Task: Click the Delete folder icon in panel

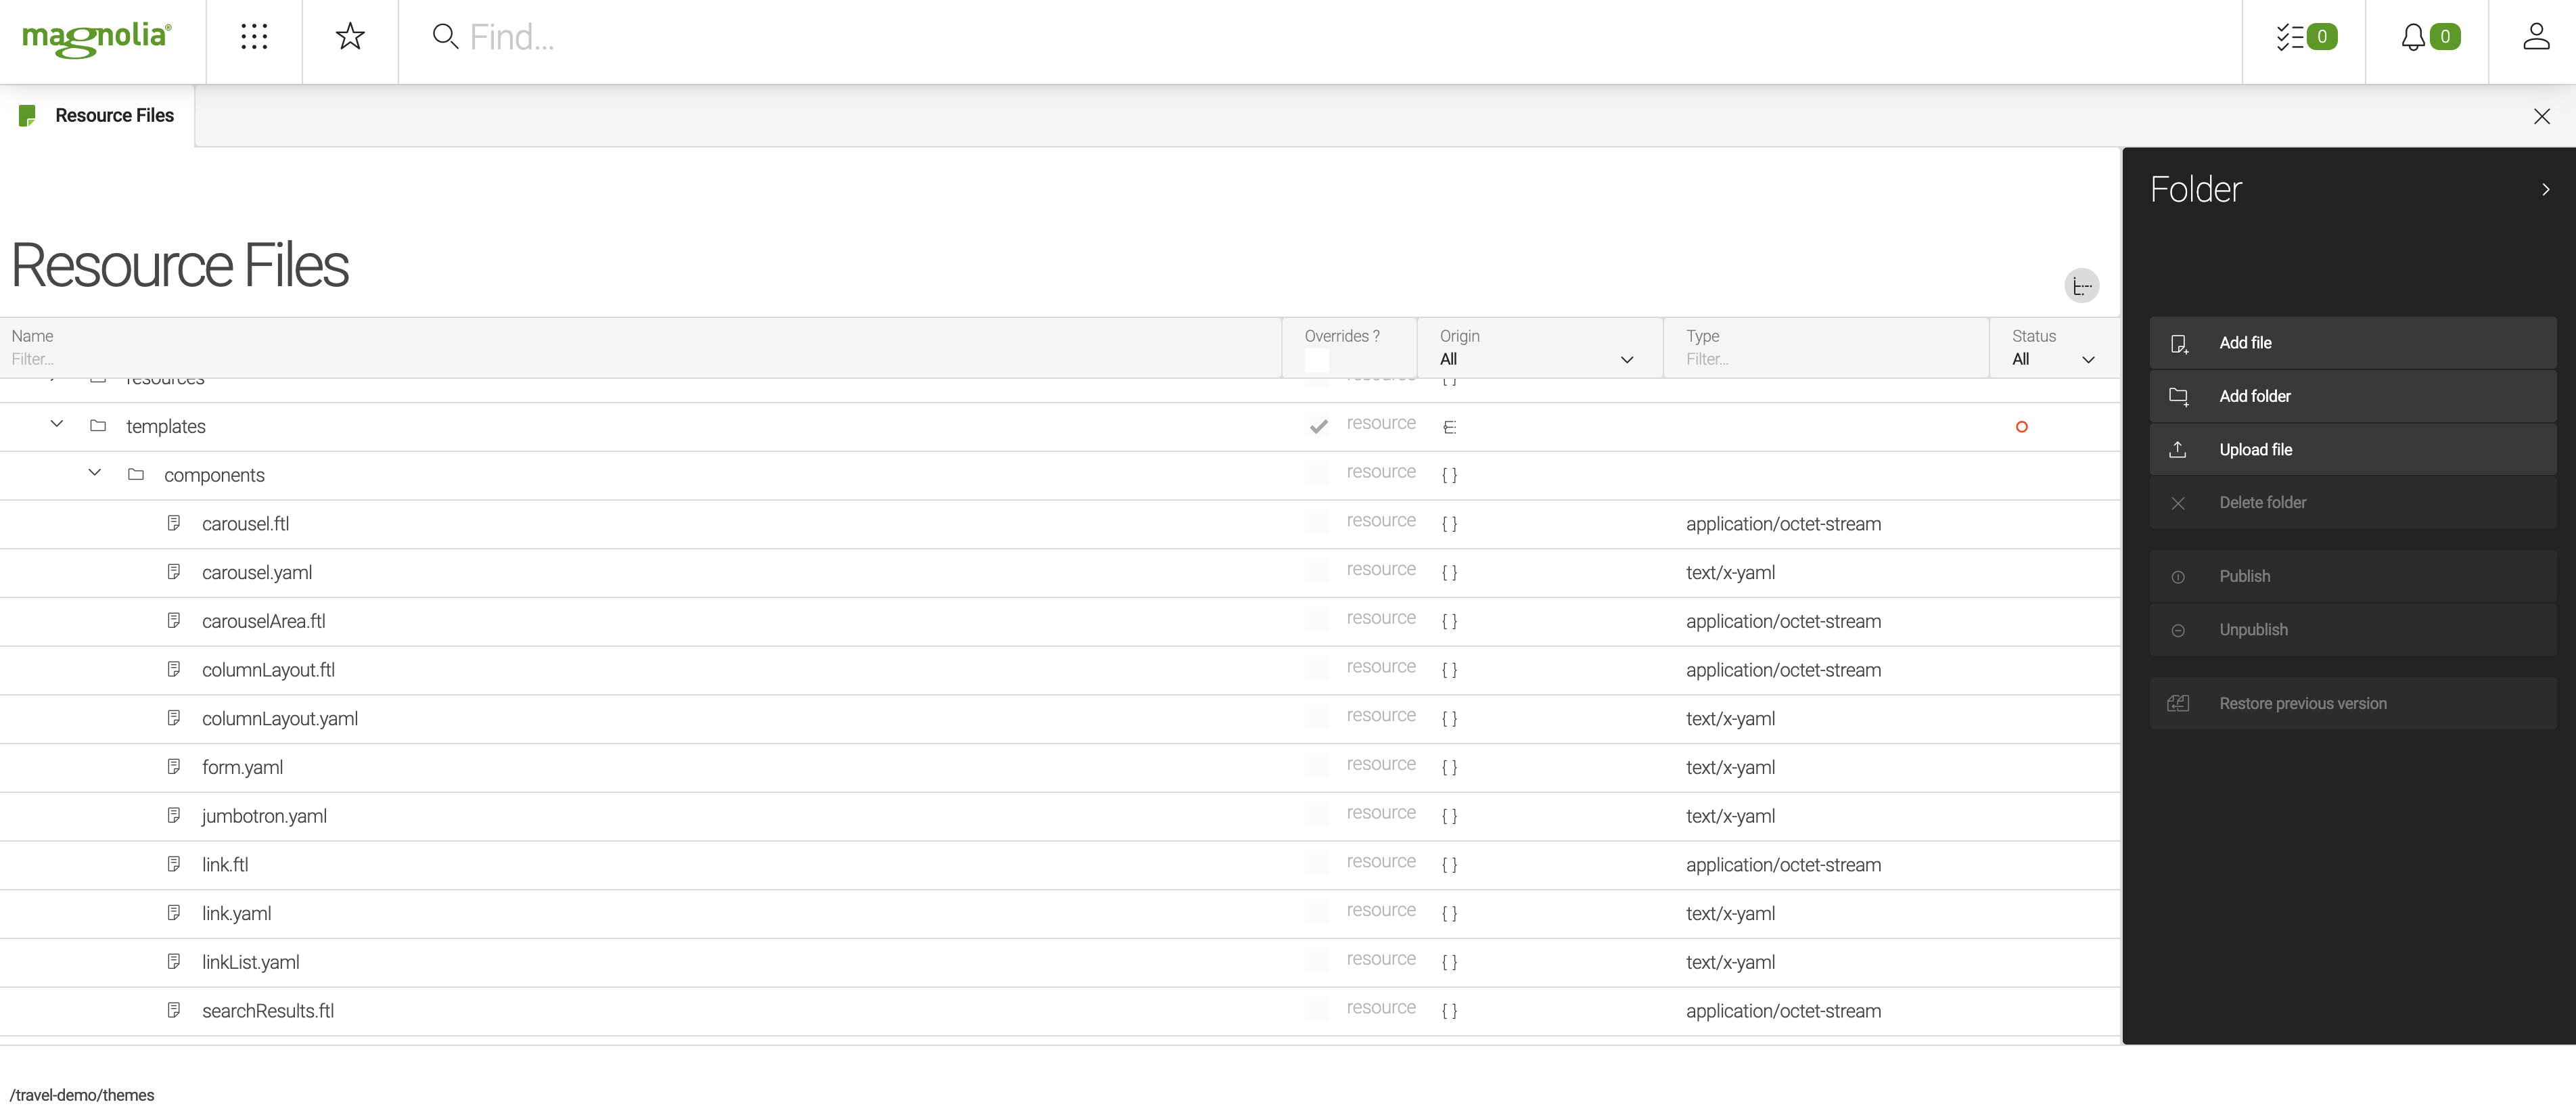Action: click(2178, 501)
